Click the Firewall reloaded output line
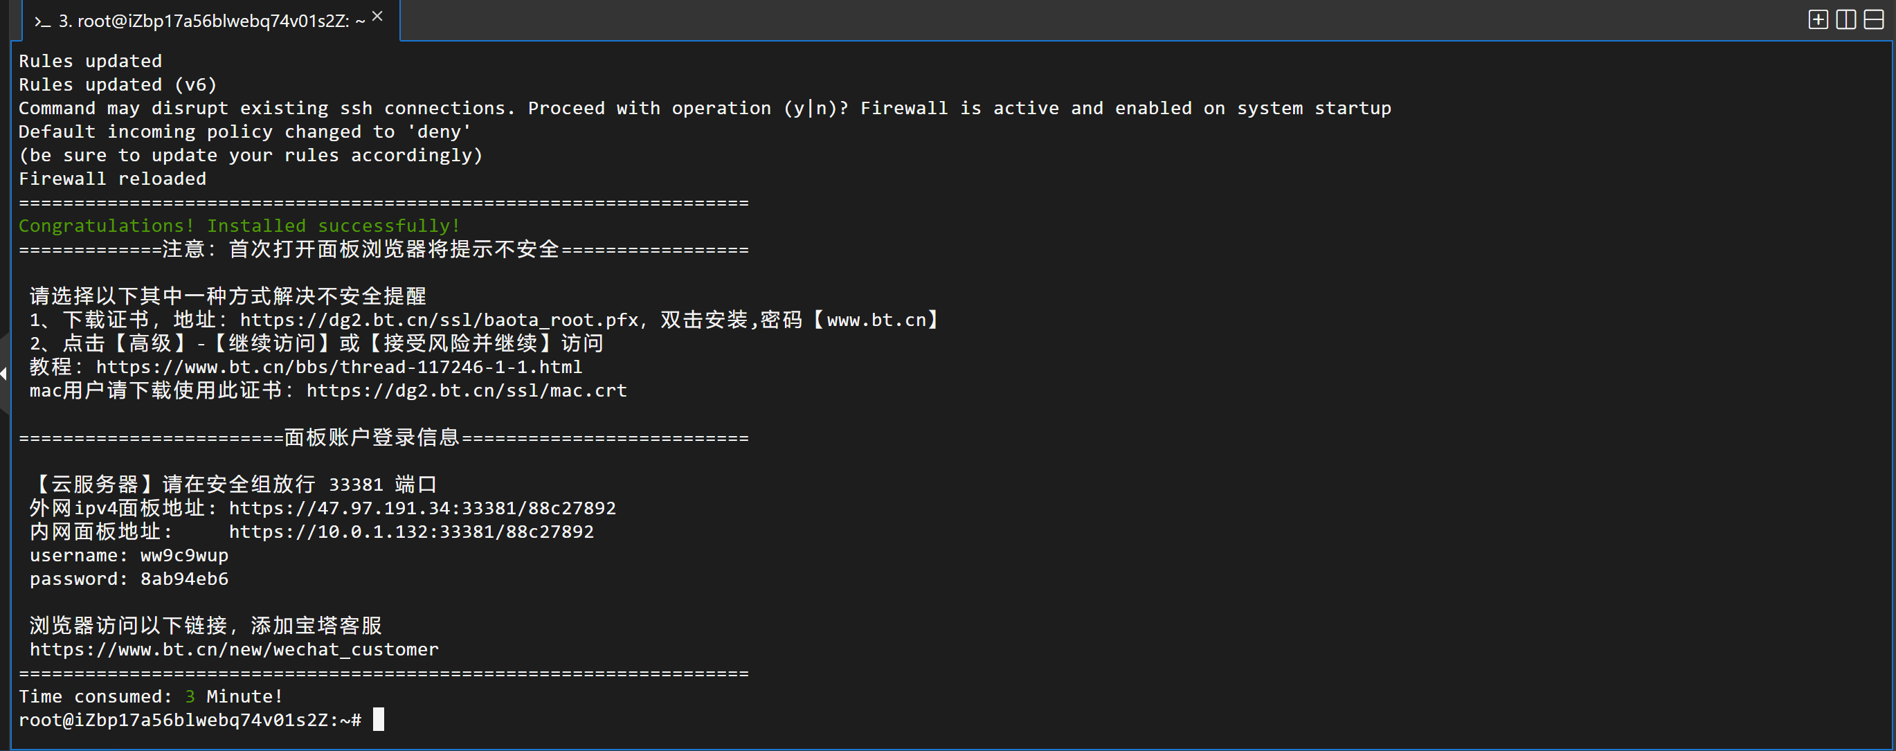The height and width of the screenshot is (751, 1896). pyautogui.click(x=112, y=179)
